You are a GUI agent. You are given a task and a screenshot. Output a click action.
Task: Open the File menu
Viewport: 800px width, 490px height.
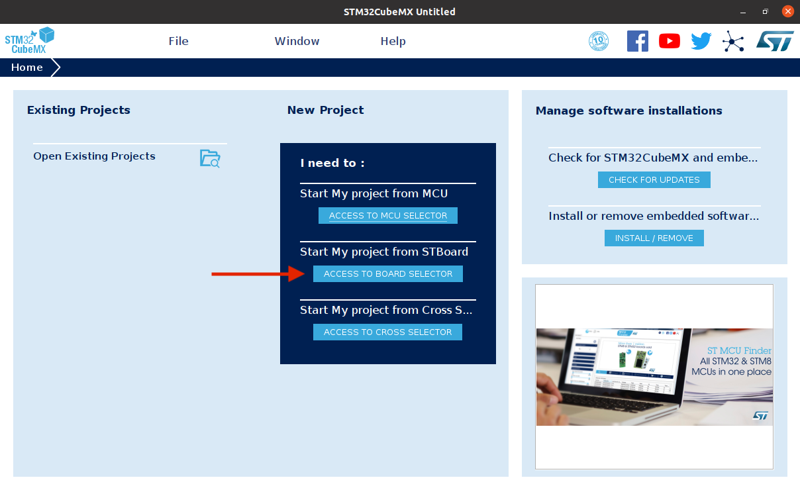click(x=178, y=40)
